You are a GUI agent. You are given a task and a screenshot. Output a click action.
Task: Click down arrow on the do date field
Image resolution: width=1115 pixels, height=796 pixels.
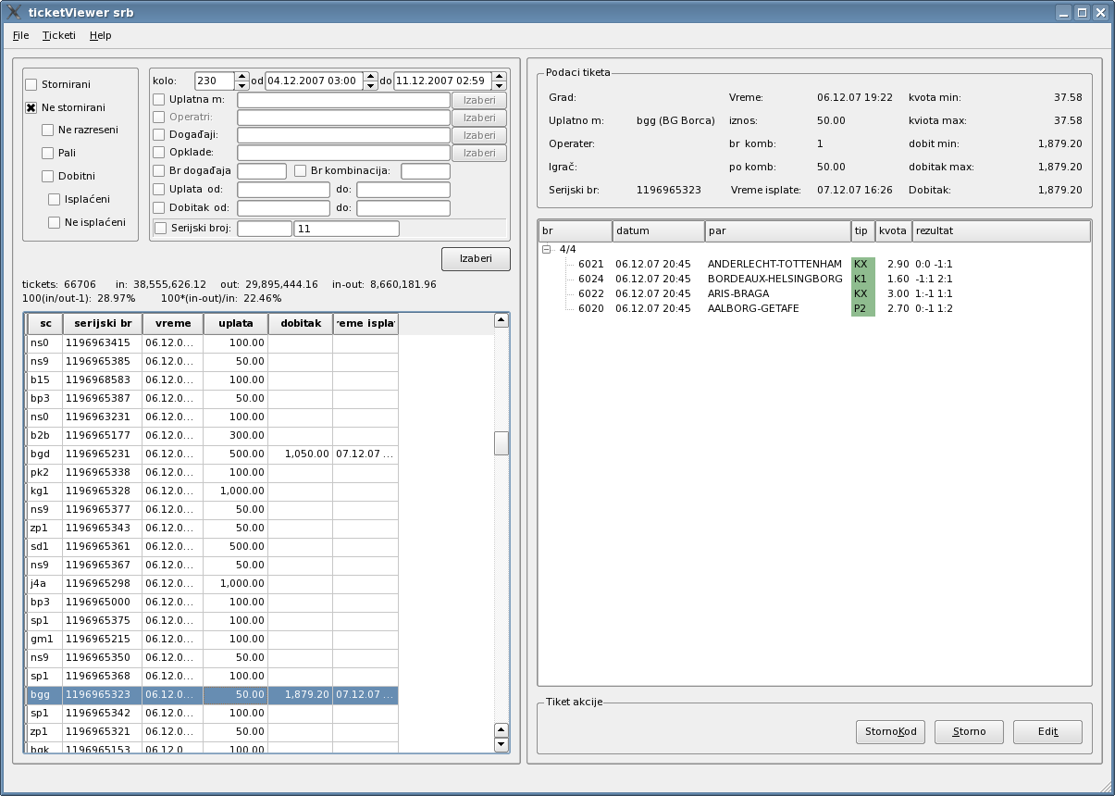pyautogui.click(x=501, y=85)
